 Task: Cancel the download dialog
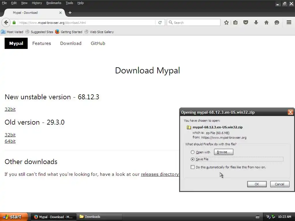click(279, 184)
